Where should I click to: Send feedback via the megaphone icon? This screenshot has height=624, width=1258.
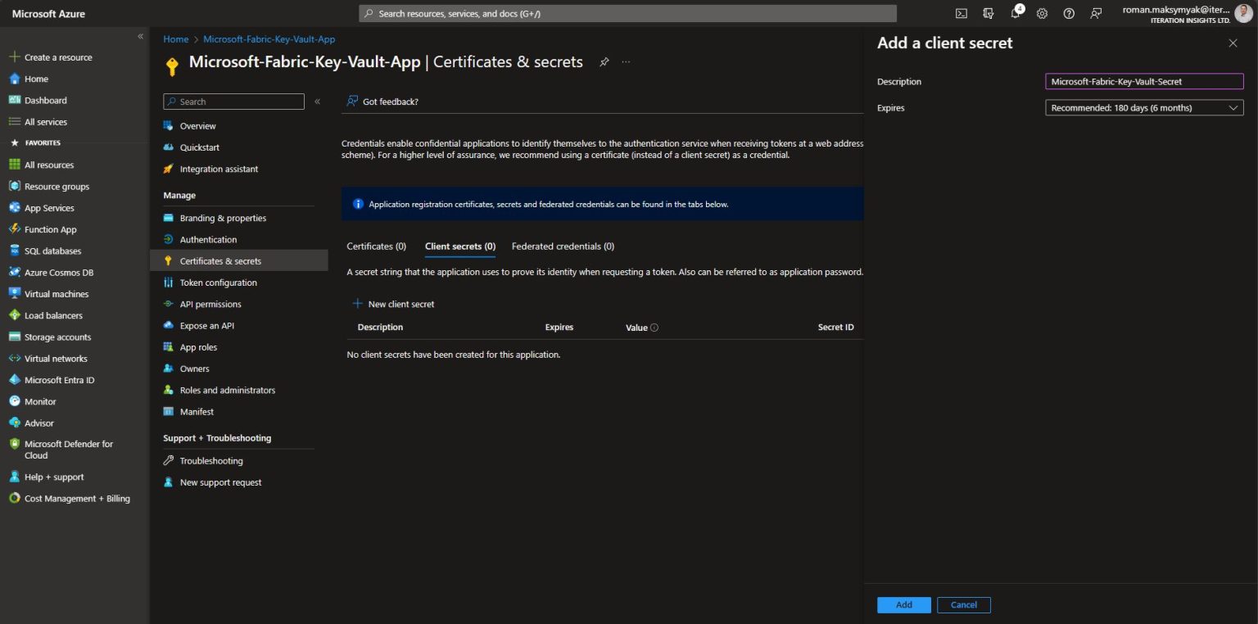(x=1096, y=13)
